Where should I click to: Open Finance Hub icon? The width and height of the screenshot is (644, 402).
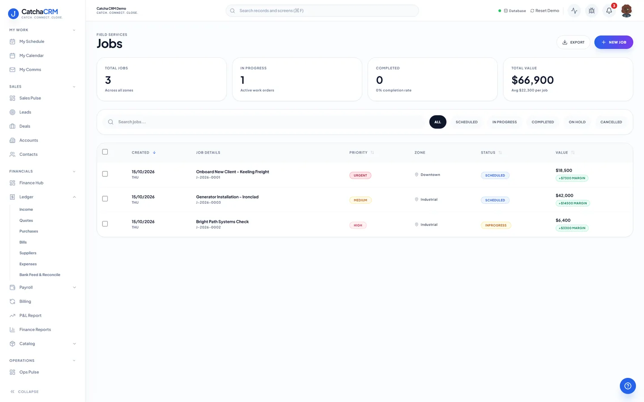coord(13,183)
